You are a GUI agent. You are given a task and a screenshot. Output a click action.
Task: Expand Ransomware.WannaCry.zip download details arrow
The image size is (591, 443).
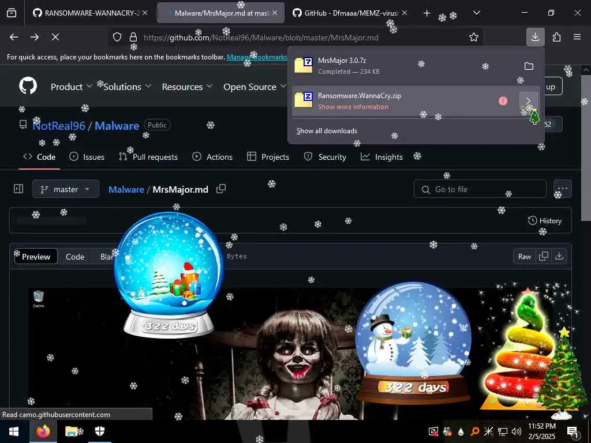[x=529, y=101]
